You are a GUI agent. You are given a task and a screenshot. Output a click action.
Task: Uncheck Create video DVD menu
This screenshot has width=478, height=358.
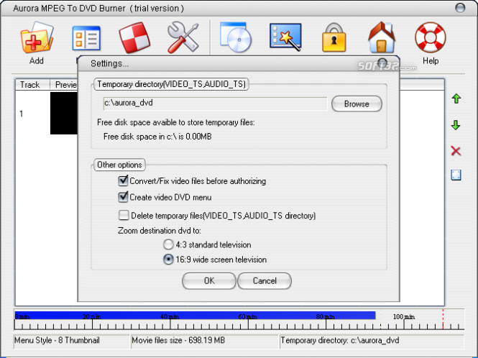click(x=123, y=197)
